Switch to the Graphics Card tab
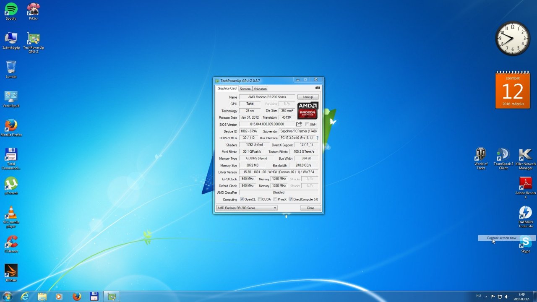 tap(227, 89)
